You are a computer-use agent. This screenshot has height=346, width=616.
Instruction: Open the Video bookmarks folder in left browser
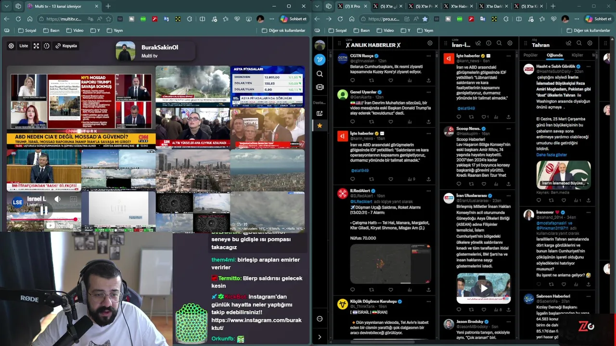75,30
